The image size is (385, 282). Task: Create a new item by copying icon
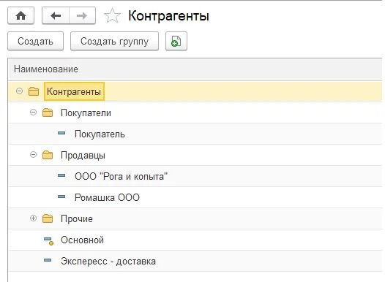click(176, 41)
